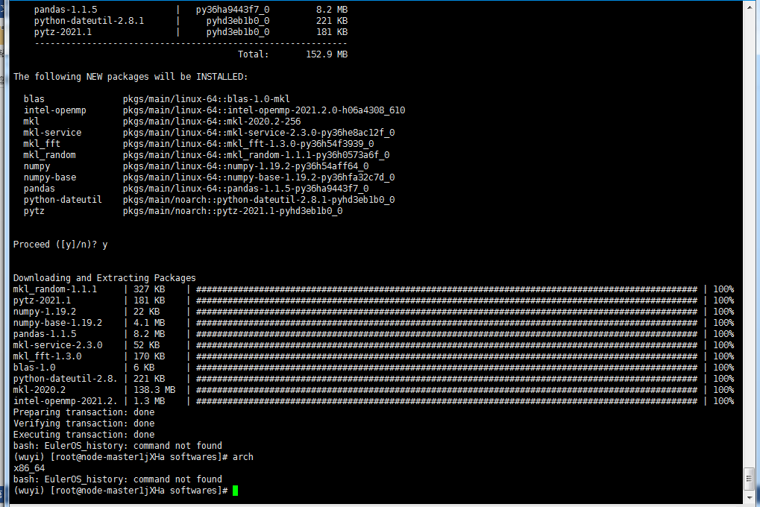Click 'blas-1.0' in the download list
The width and height of the screenshot is (760, 507).
[x=34, y=367]
